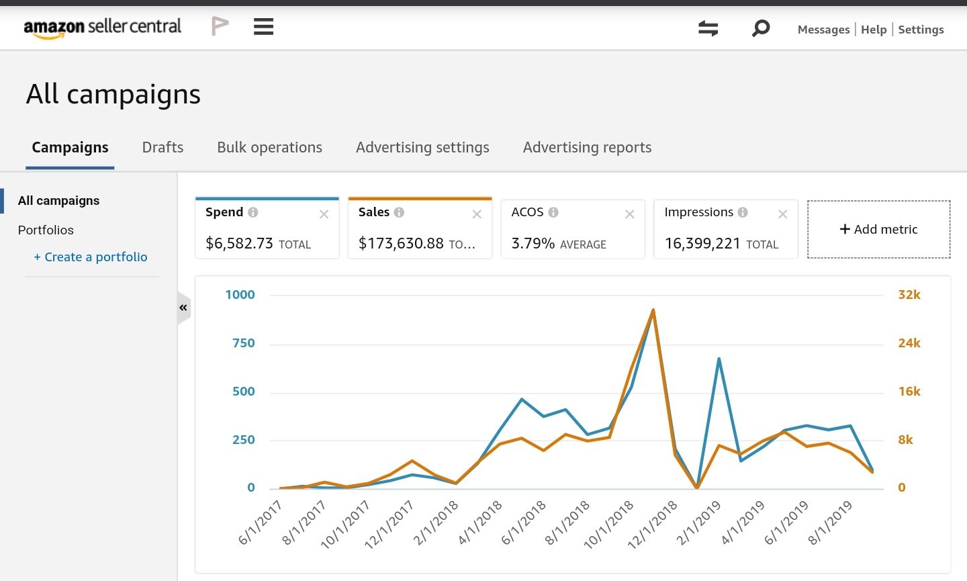Select Portfolios in the sidebar
Image resolution: width=967 pixels, height=581 pixels.
pyautogui.click(x=46, y=230)
